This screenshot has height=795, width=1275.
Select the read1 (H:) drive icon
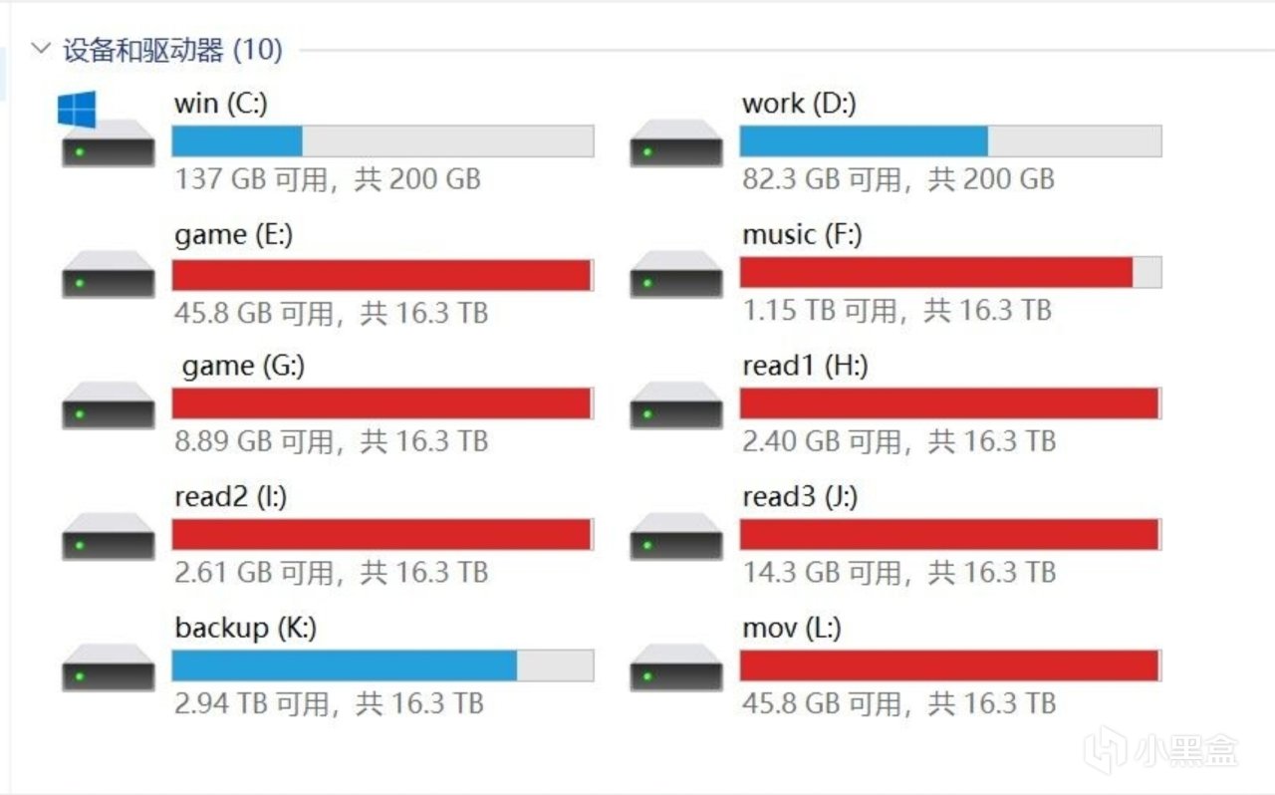tap(676, 405)
